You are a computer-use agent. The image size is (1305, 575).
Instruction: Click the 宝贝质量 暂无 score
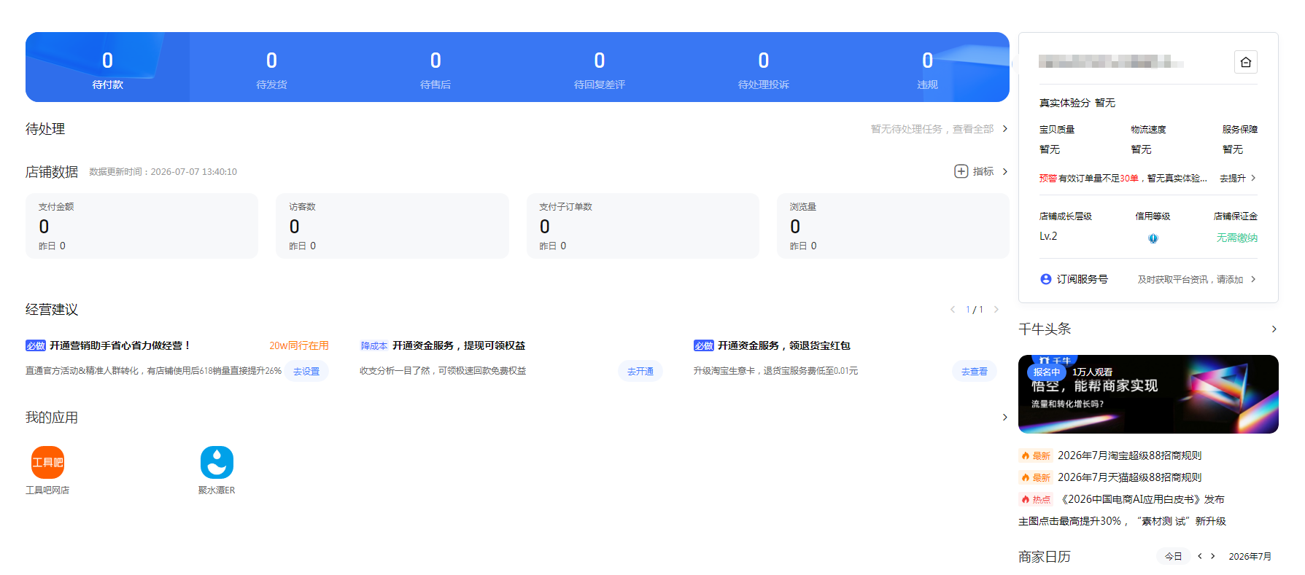[x=1049, y=149]
